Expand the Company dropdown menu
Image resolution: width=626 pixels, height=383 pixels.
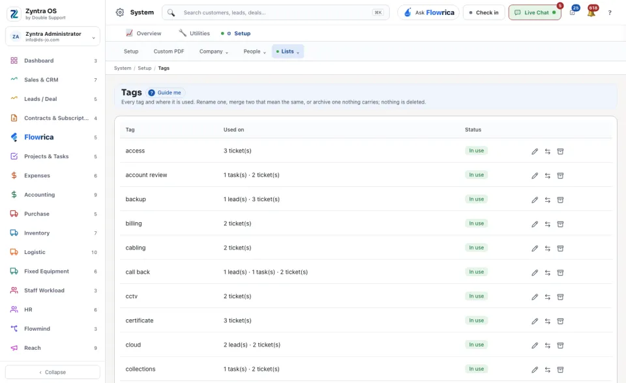(x=214, y=51)
